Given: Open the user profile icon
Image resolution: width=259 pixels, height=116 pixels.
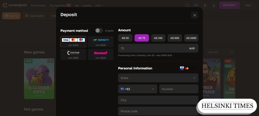Looking at the screenshot, I should pyautogui.click(x=214, y=5).
